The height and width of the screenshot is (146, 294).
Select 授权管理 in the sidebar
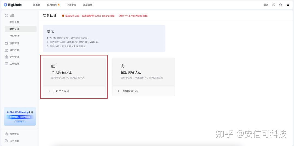(14, 36)
